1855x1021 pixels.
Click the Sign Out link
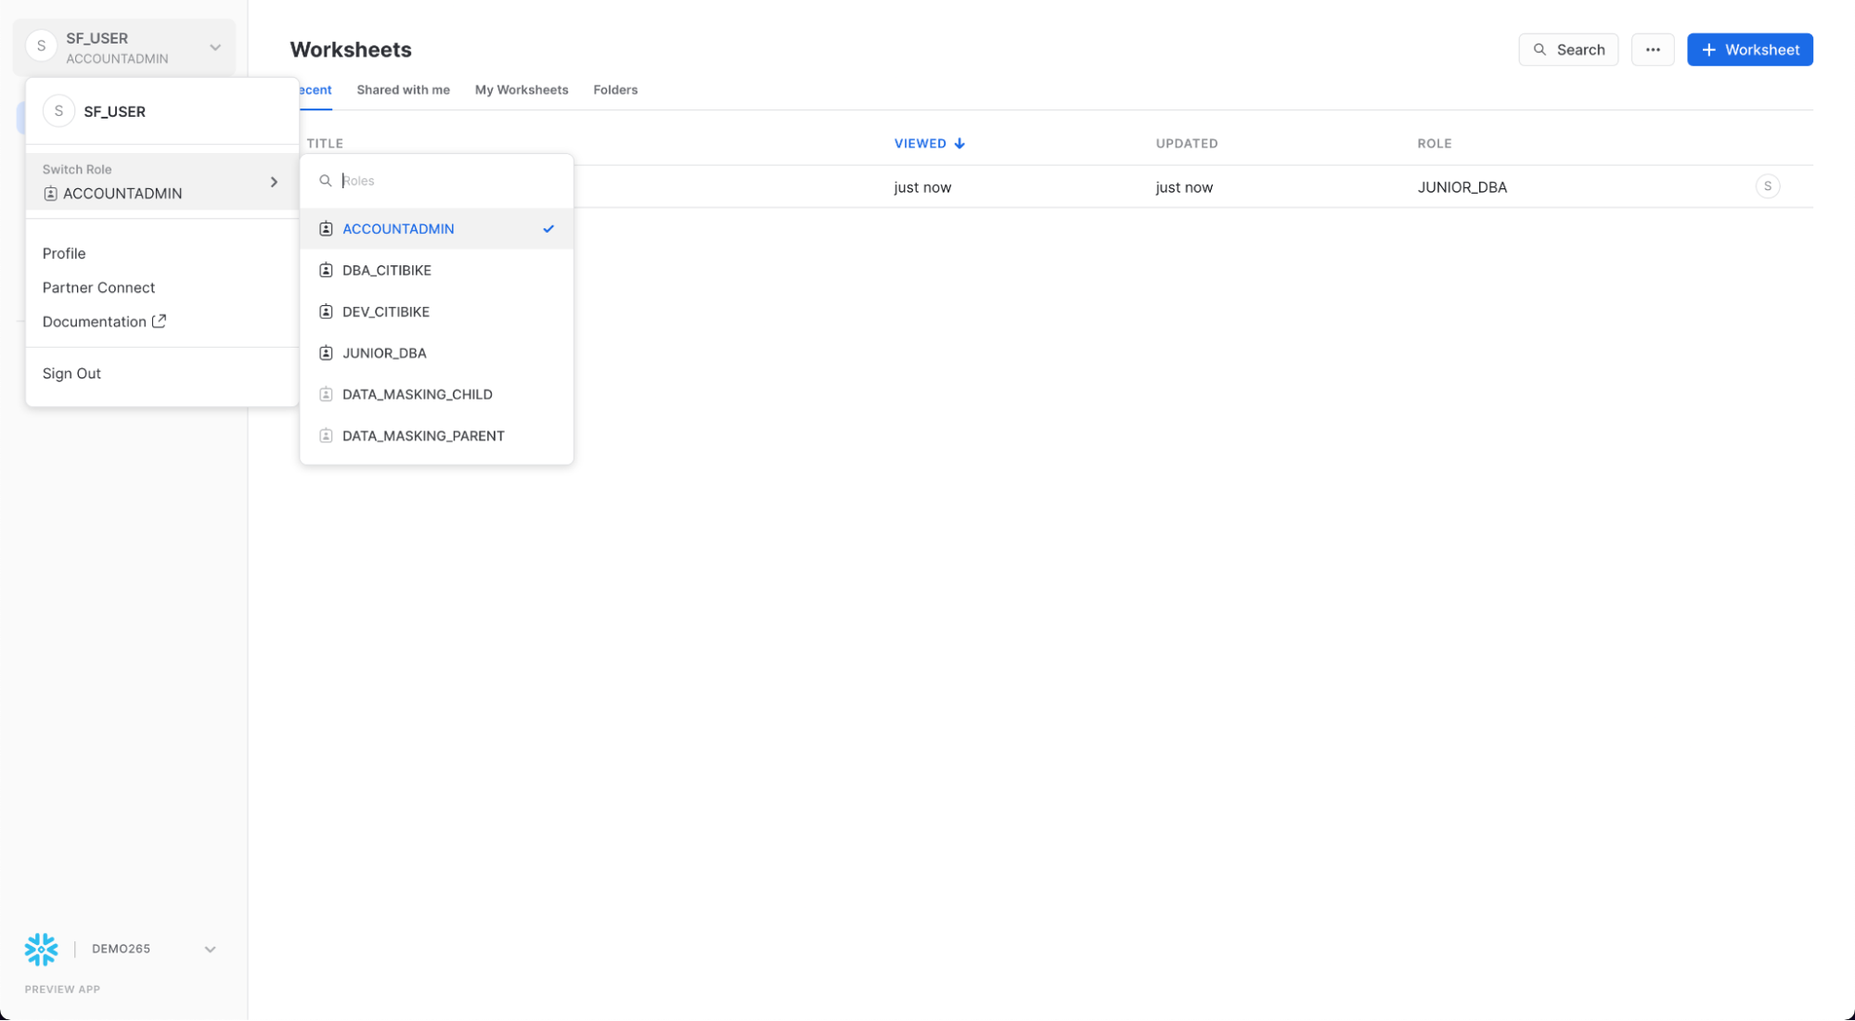(x=71, y=372)
